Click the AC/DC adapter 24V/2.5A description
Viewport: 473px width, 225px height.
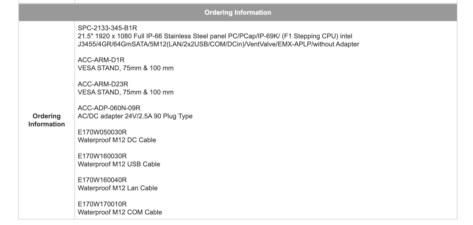[135, 116]
